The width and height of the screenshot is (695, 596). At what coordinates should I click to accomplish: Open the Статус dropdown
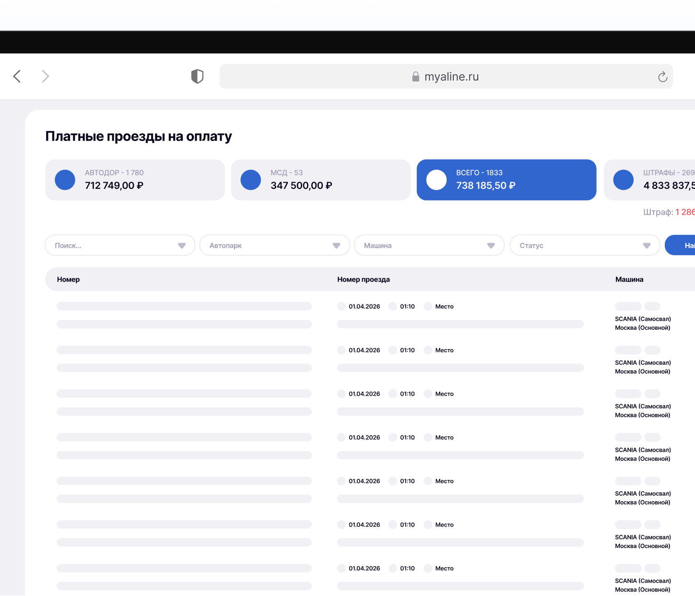(585, 245)
